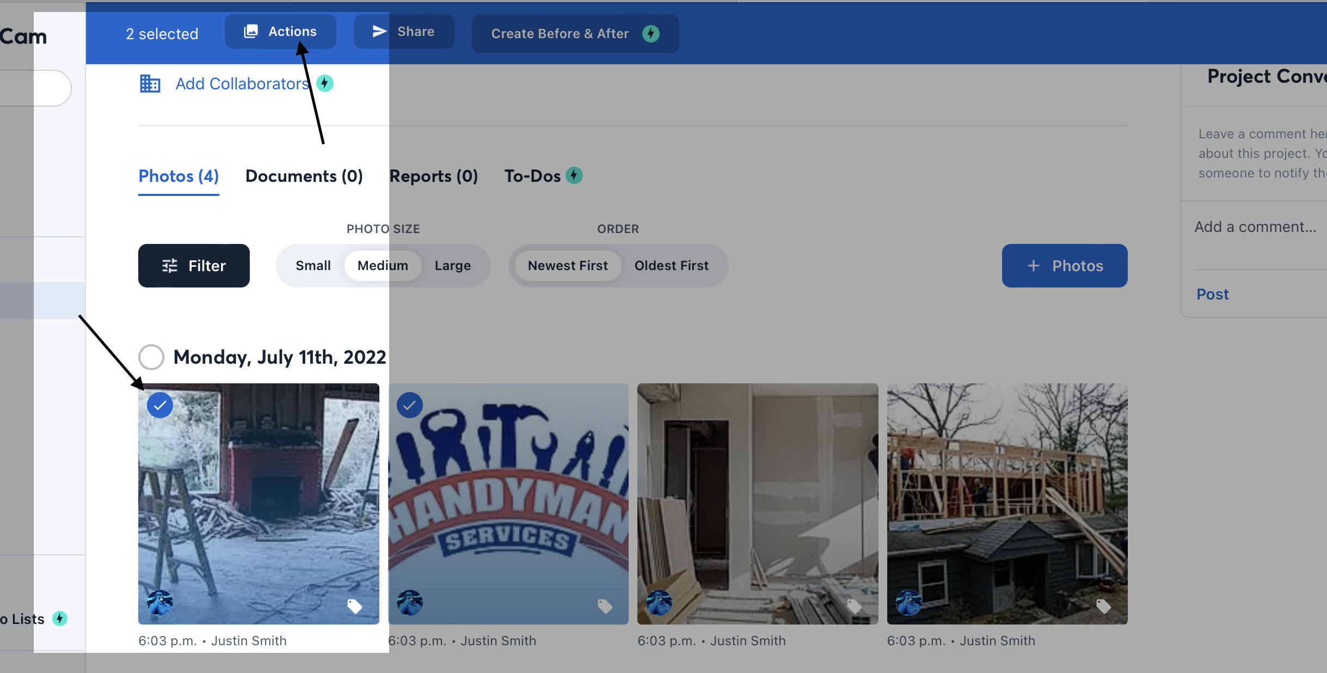Deselect the fireplace photo checkmark
1327x673 pixels.
tap(160, 405)
